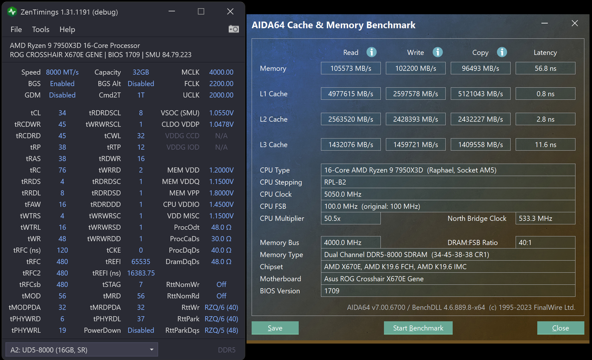Click the MEM VDD value 1.2000V

pos(221,170)
